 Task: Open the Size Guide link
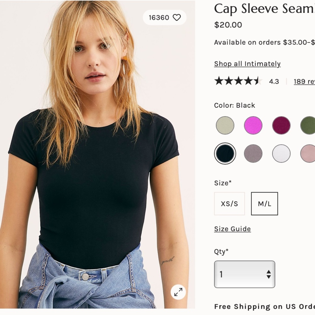pos(232,229)
